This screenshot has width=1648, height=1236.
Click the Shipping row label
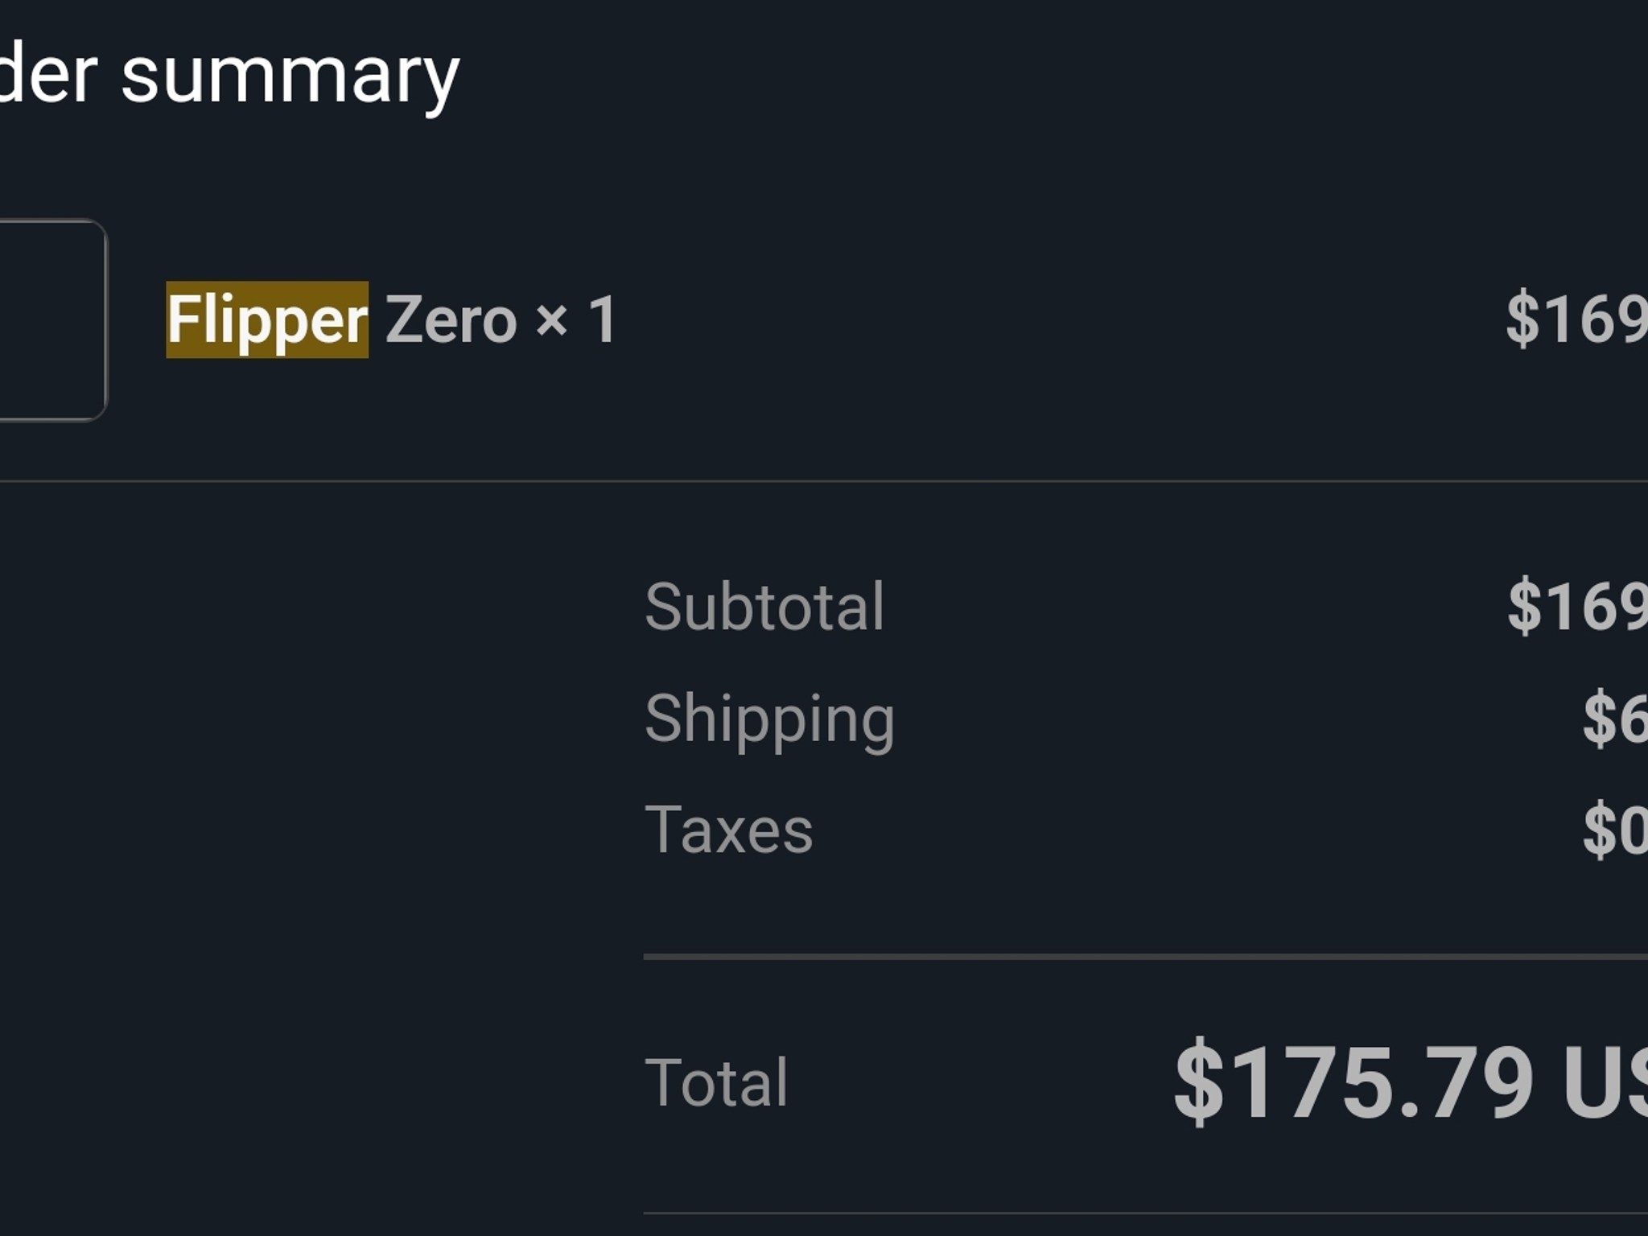768,720
